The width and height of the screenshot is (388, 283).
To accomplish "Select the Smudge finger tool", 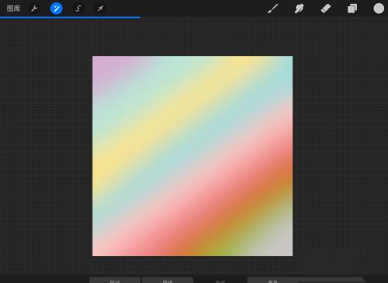I will point(299,9).
